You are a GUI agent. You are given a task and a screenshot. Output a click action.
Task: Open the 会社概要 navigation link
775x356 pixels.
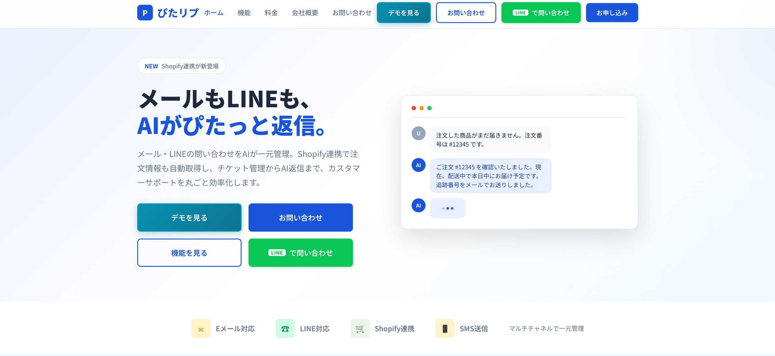[305, 13]
